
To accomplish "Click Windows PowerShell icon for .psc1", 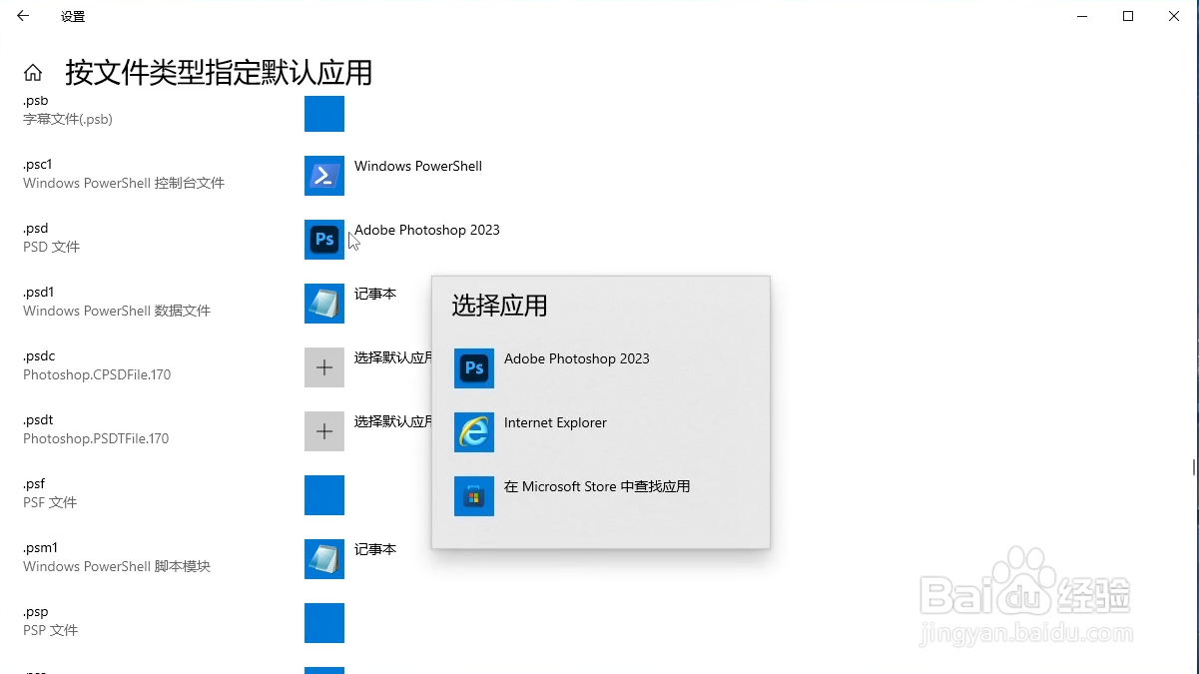I will pos(324,176).
